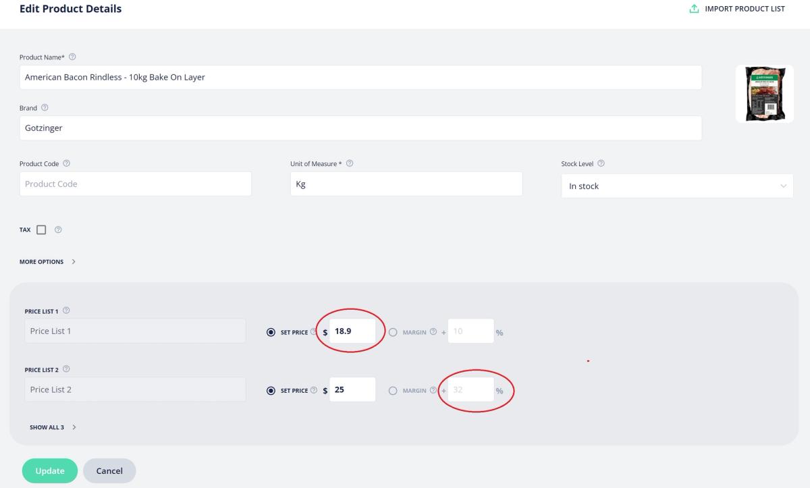Click Import Product List link

[x=737, y=9]
